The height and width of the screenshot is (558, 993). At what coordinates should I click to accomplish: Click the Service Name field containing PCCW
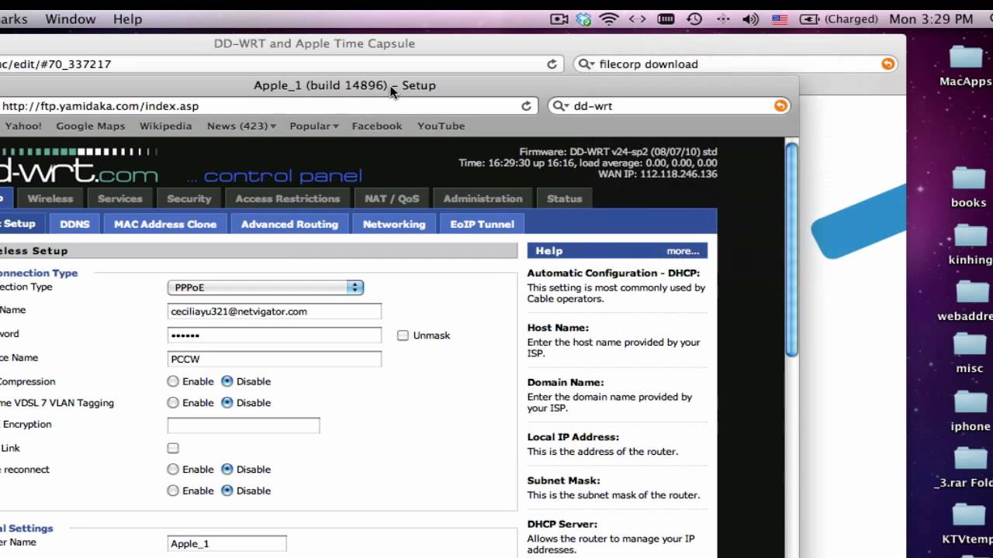(x=275, y=359)
